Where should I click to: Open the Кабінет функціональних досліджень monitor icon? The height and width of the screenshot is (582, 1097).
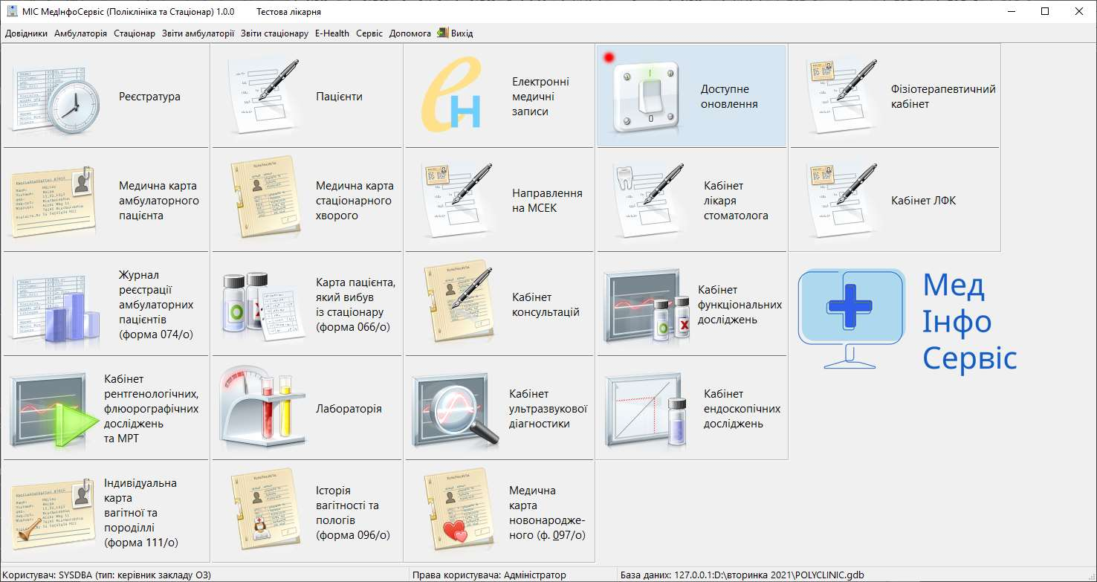click(647, 305)
